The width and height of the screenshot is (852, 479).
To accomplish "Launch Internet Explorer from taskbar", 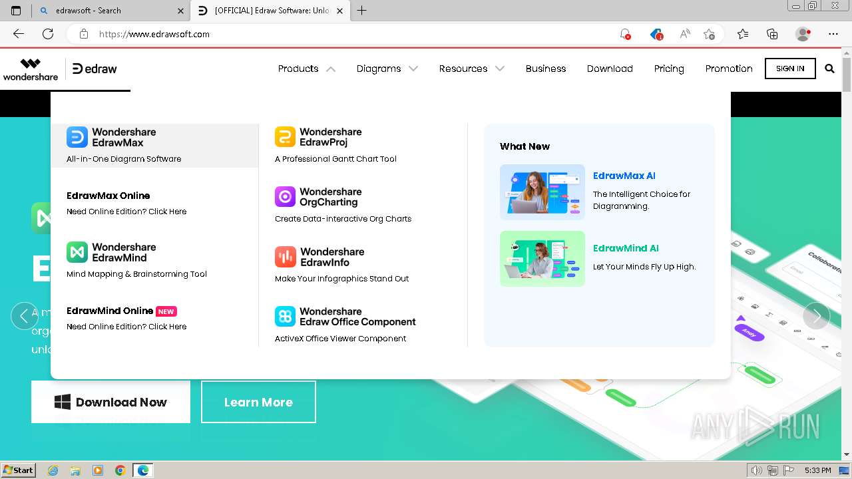I will click(53, 470).
